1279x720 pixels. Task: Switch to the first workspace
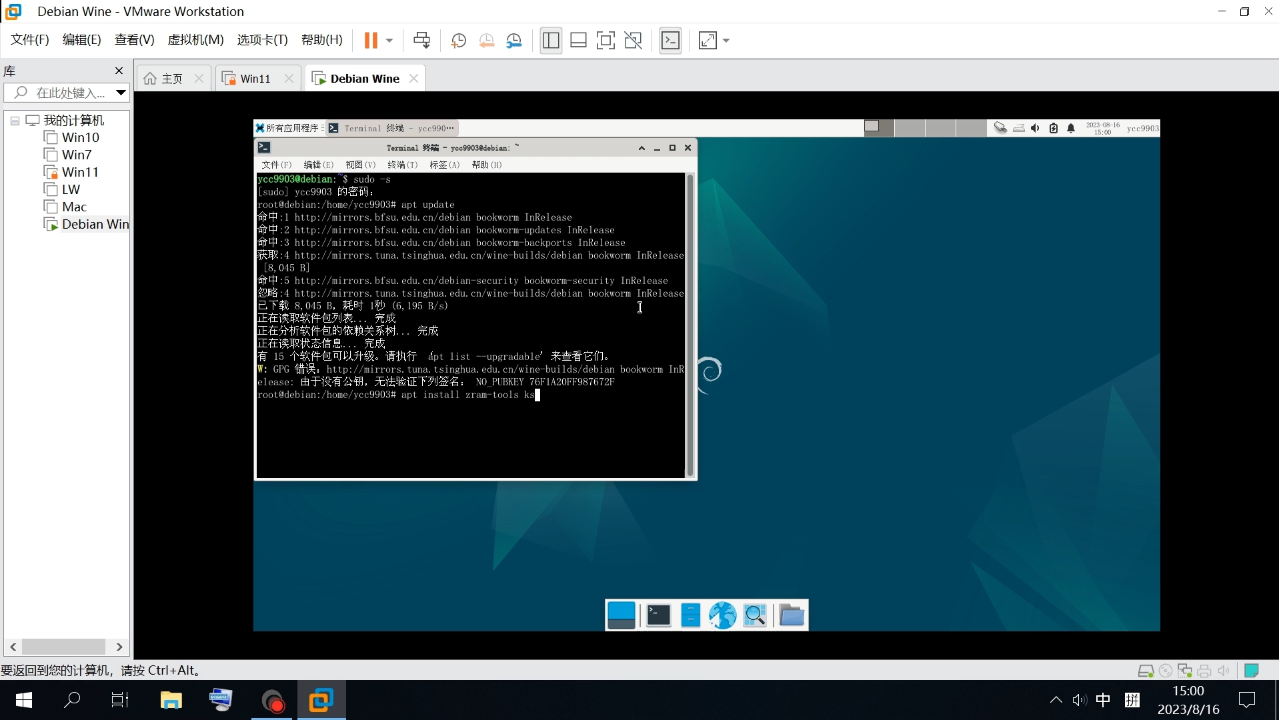click(x=878, y=128)
